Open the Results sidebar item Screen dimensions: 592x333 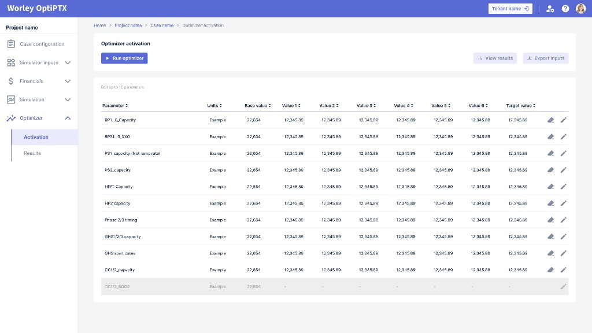[32, 153]
